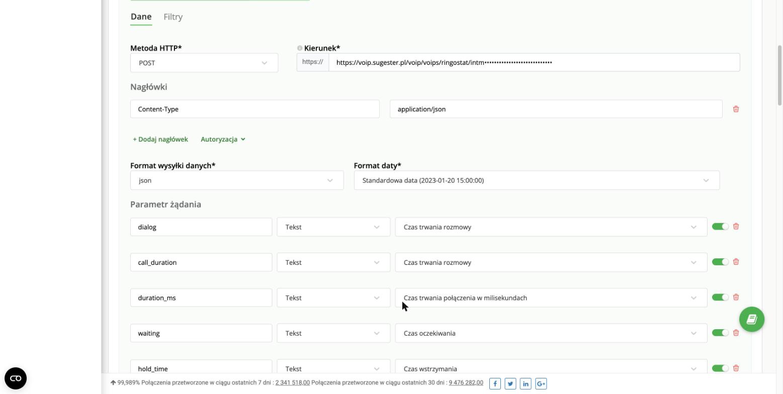Viewport: 783px width, 394px height.
Task: Click the duration_ms parameter name field
Action: [x=201, y=298]
